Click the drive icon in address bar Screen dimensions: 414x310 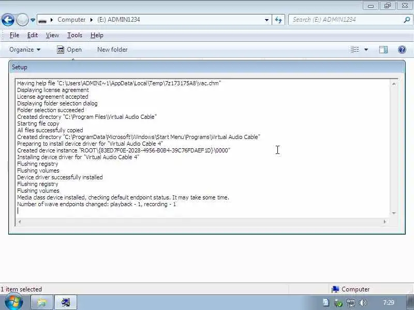click(42, 20)
